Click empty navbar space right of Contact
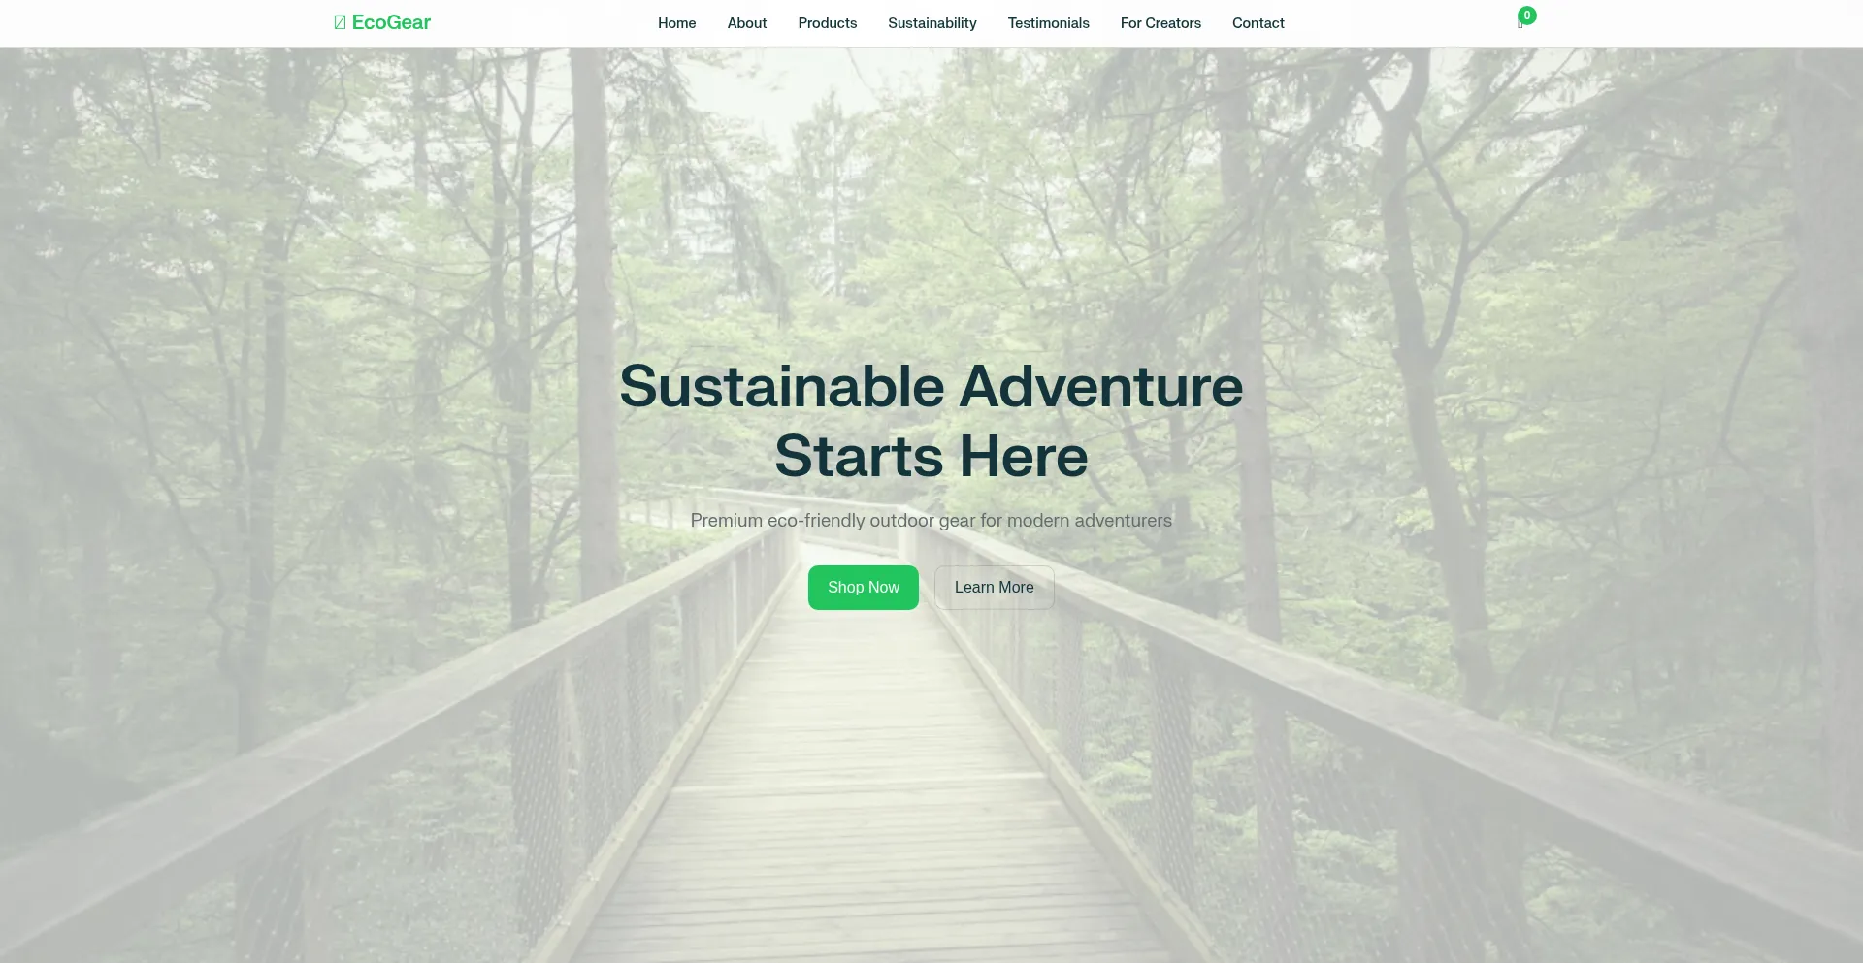Screen dimensions: 1863x963 (1397, 23)
